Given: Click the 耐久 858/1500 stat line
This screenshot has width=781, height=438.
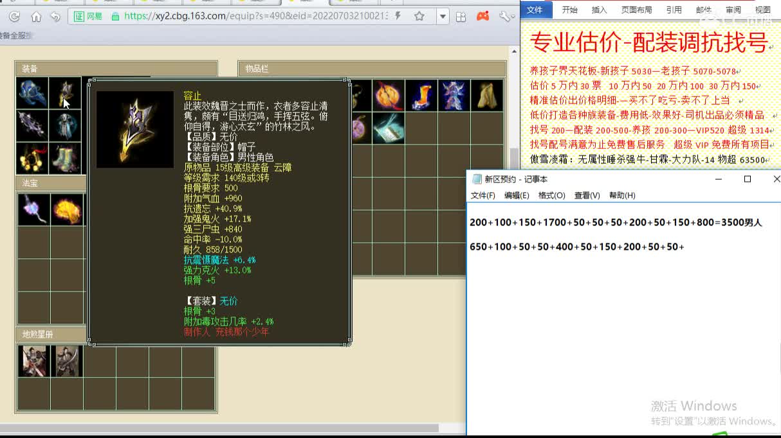Looking at the screenshot, I should click(x=213, y=250).
